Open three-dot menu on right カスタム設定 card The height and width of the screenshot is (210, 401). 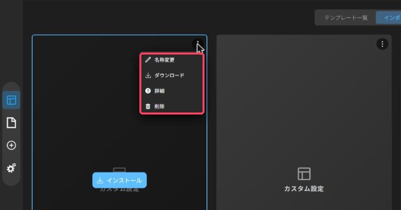382,44
